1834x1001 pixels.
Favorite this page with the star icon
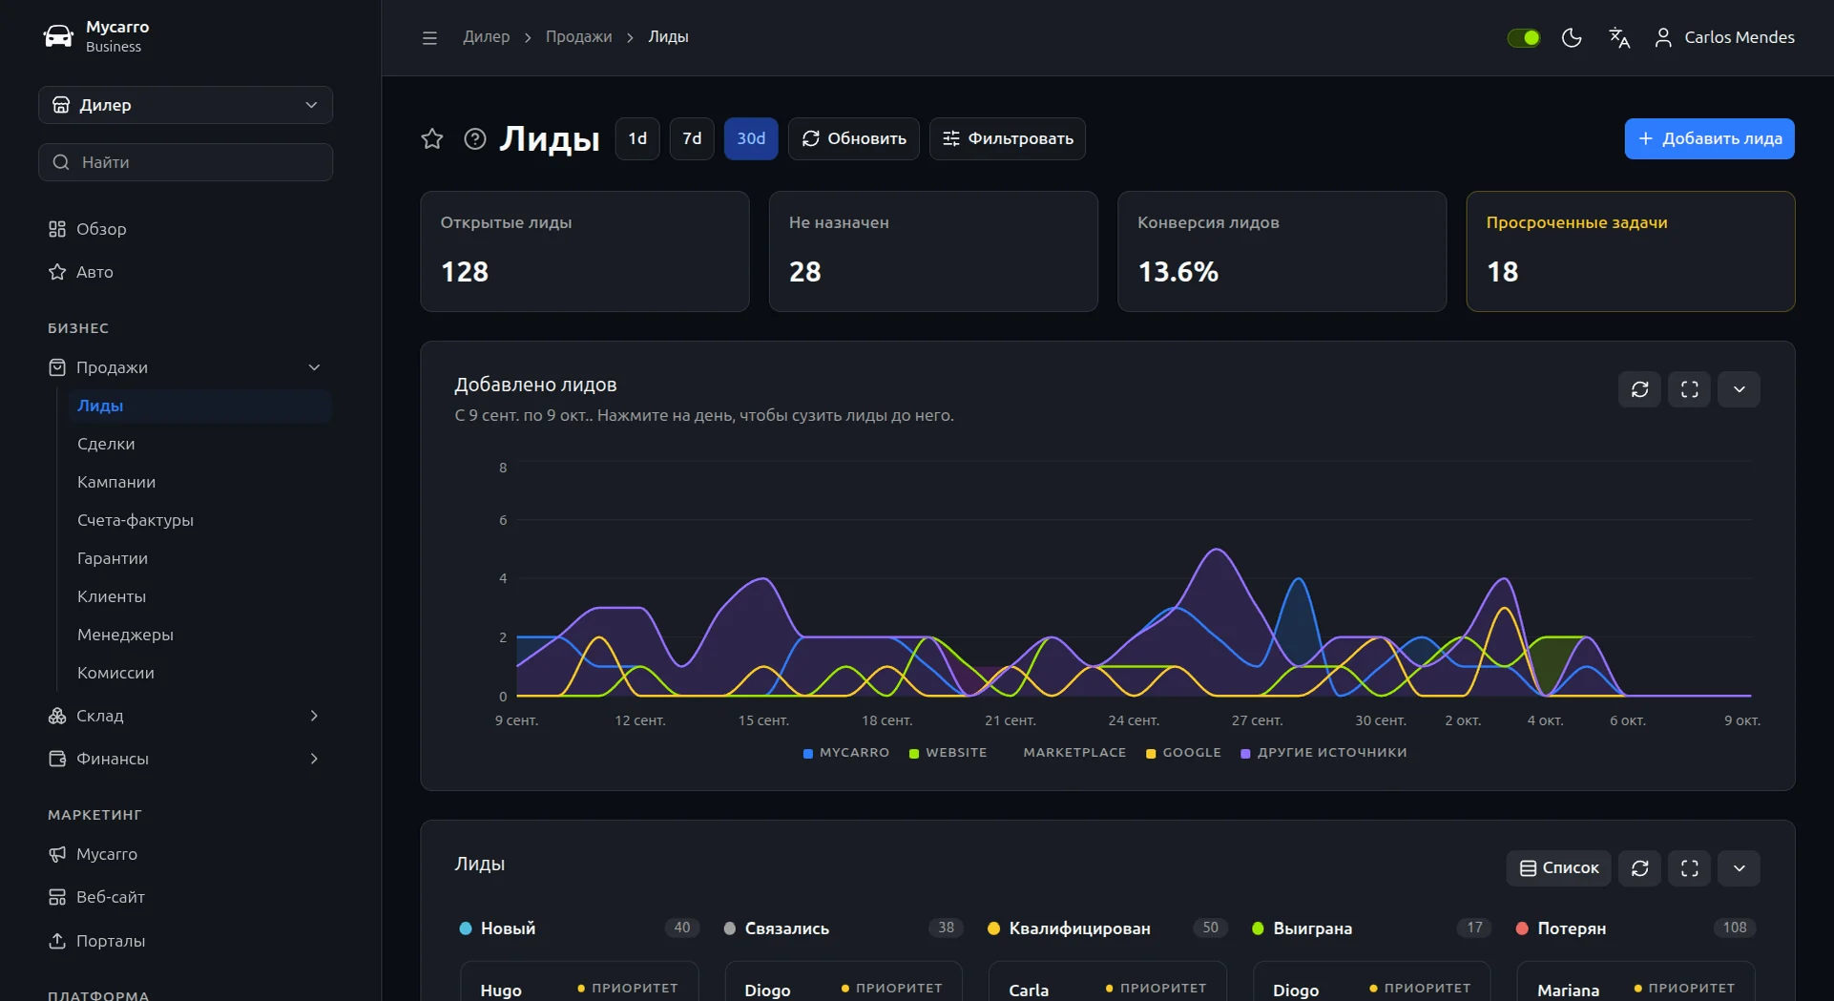[432, 138]
